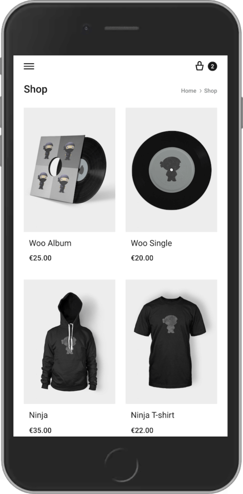View the Ninja T-shirt product image
The image size is (243, 494).
pyautogui.click(x=171, y=342)
